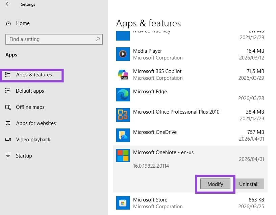This screenshot has width=276, height=215.
Task: Click the Microsoft OneDrive icon
Action: [123, 135]
